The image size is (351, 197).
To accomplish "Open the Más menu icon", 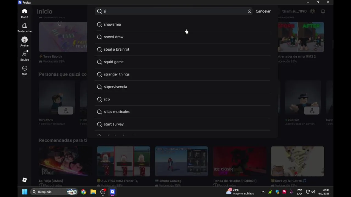I will (x=25, y=68).
